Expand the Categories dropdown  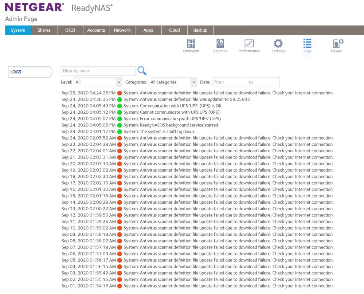173,82
